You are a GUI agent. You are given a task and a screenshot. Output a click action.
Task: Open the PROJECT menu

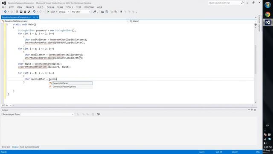click(30, 7)
